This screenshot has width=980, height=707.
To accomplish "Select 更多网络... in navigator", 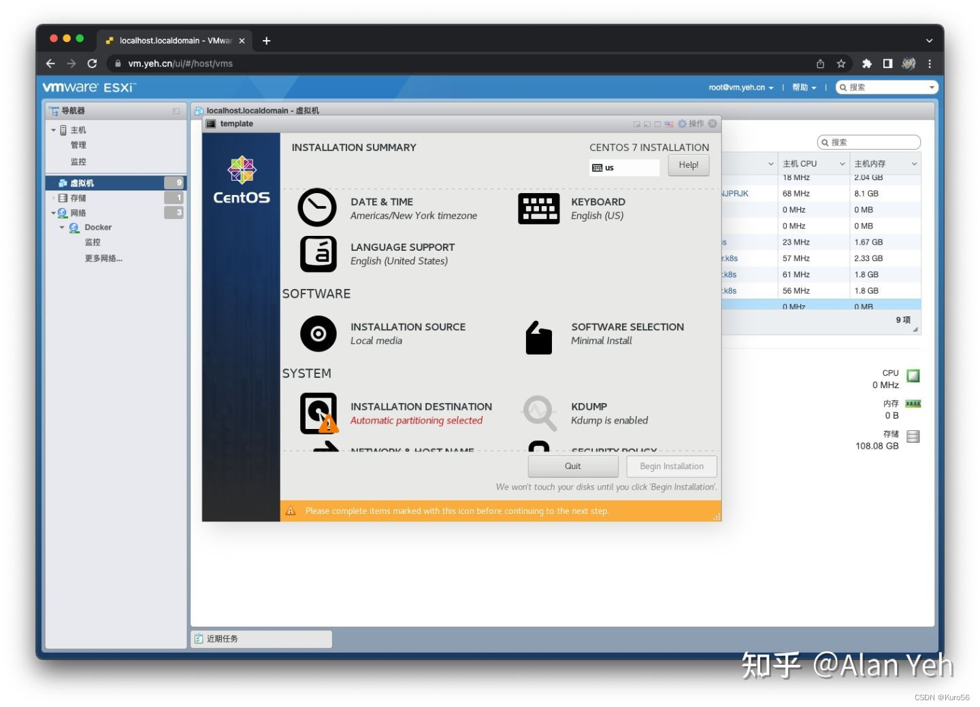I will click(x=103, y=258).
